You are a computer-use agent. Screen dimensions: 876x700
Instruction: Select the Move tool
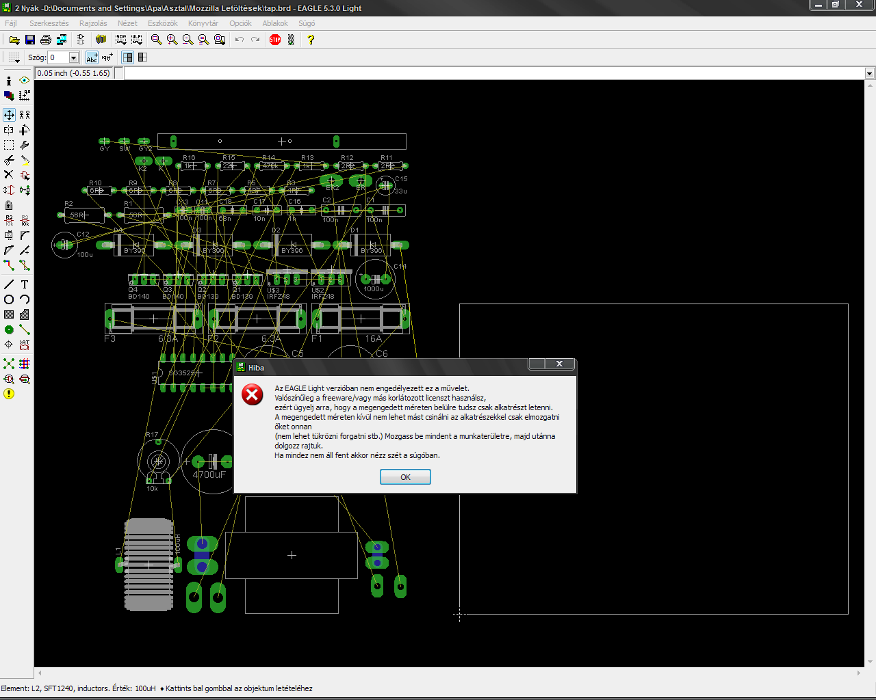coord(9,115)
